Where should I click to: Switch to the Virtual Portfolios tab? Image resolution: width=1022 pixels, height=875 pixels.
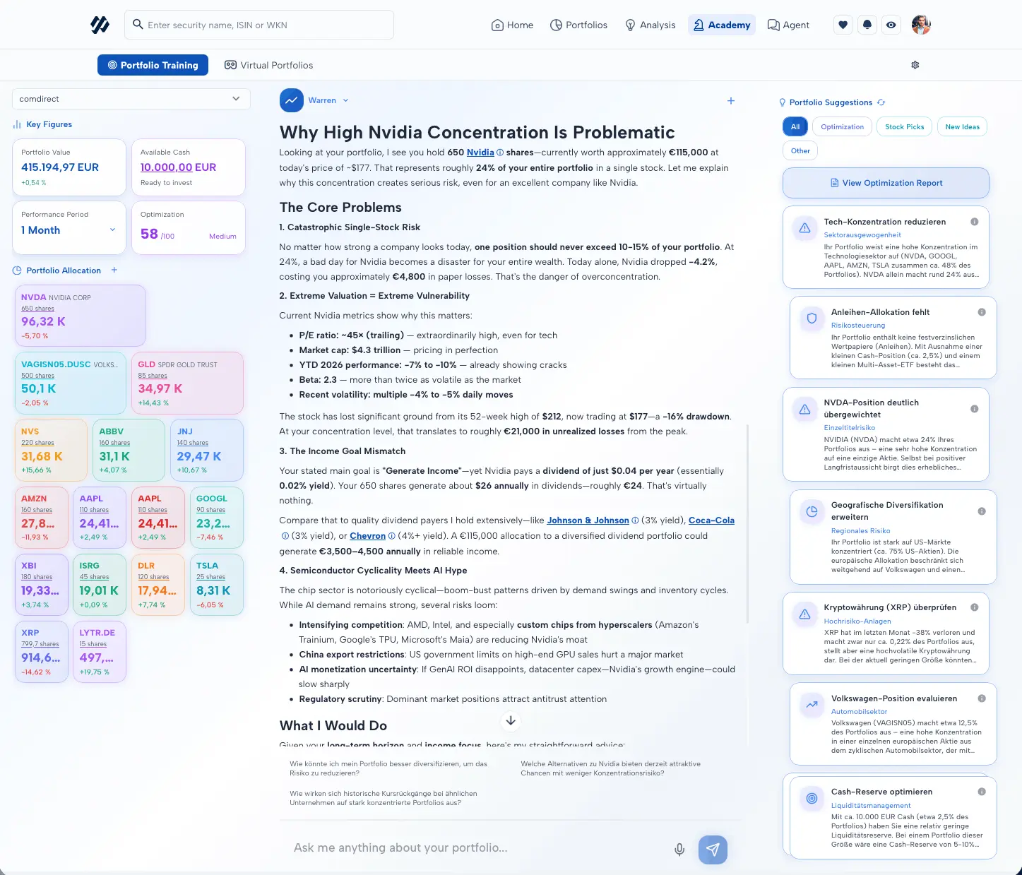coord(268,65)
